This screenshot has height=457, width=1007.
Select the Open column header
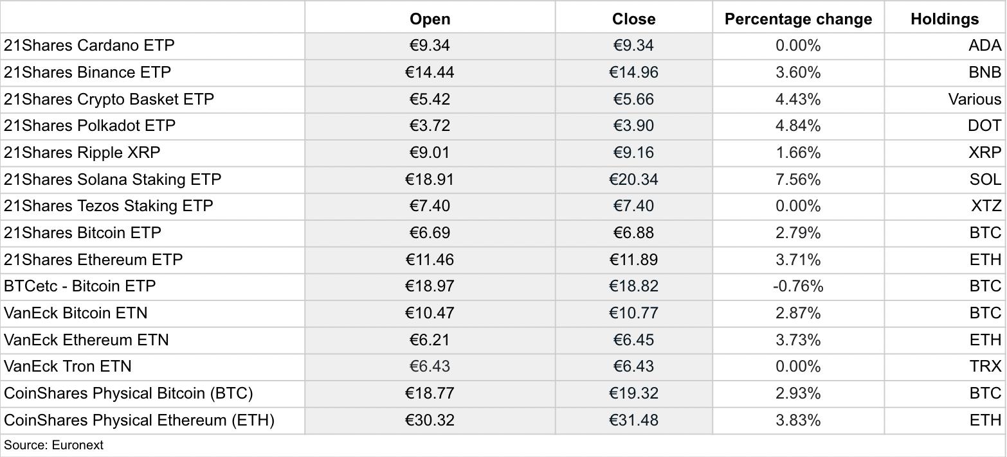click(430, 19)
